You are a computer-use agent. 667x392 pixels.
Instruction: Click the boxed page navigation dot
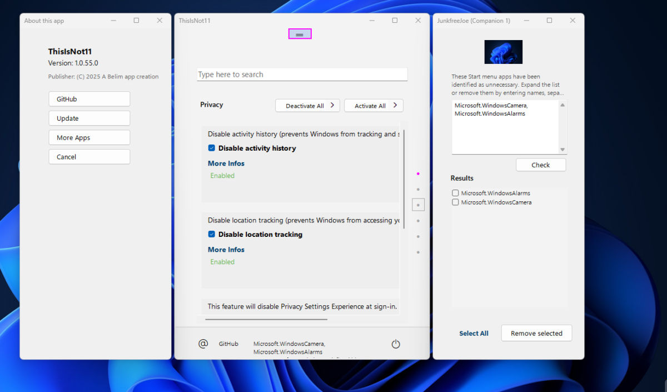point(418,205)
